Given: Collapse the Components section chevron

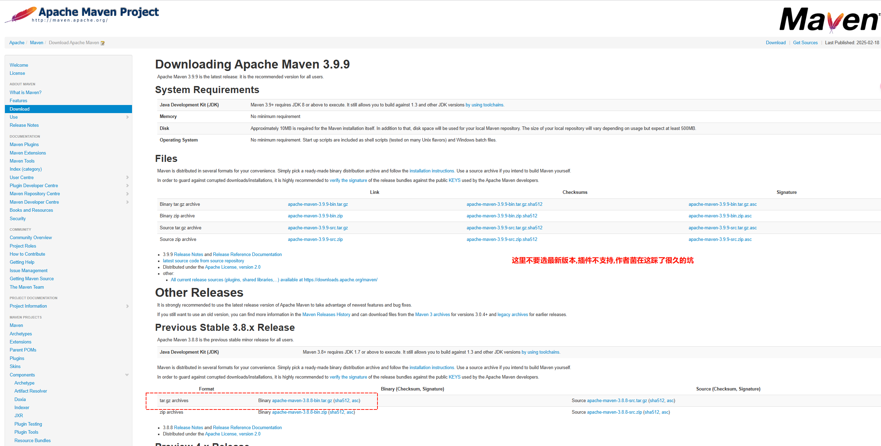Looking at the screenshot, I should 127,375.
